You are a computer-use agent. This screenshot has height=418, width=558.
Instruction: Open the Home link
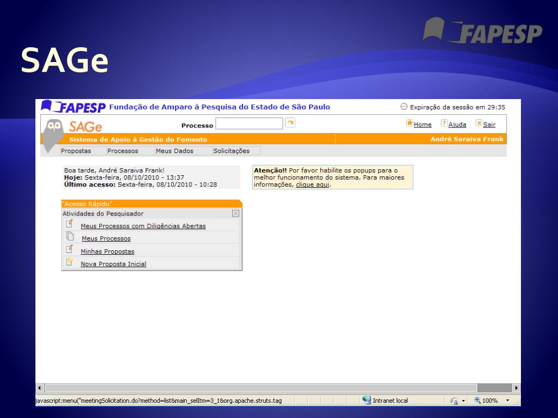coord(422,125)
